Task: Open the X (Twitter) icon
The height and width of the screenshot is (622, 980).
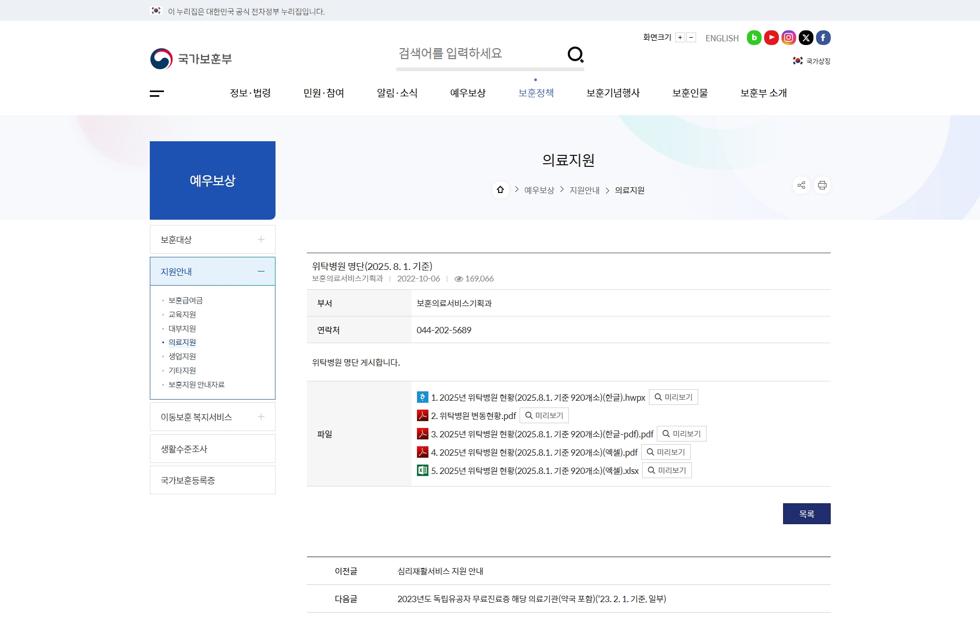Action: pos(806,38)
